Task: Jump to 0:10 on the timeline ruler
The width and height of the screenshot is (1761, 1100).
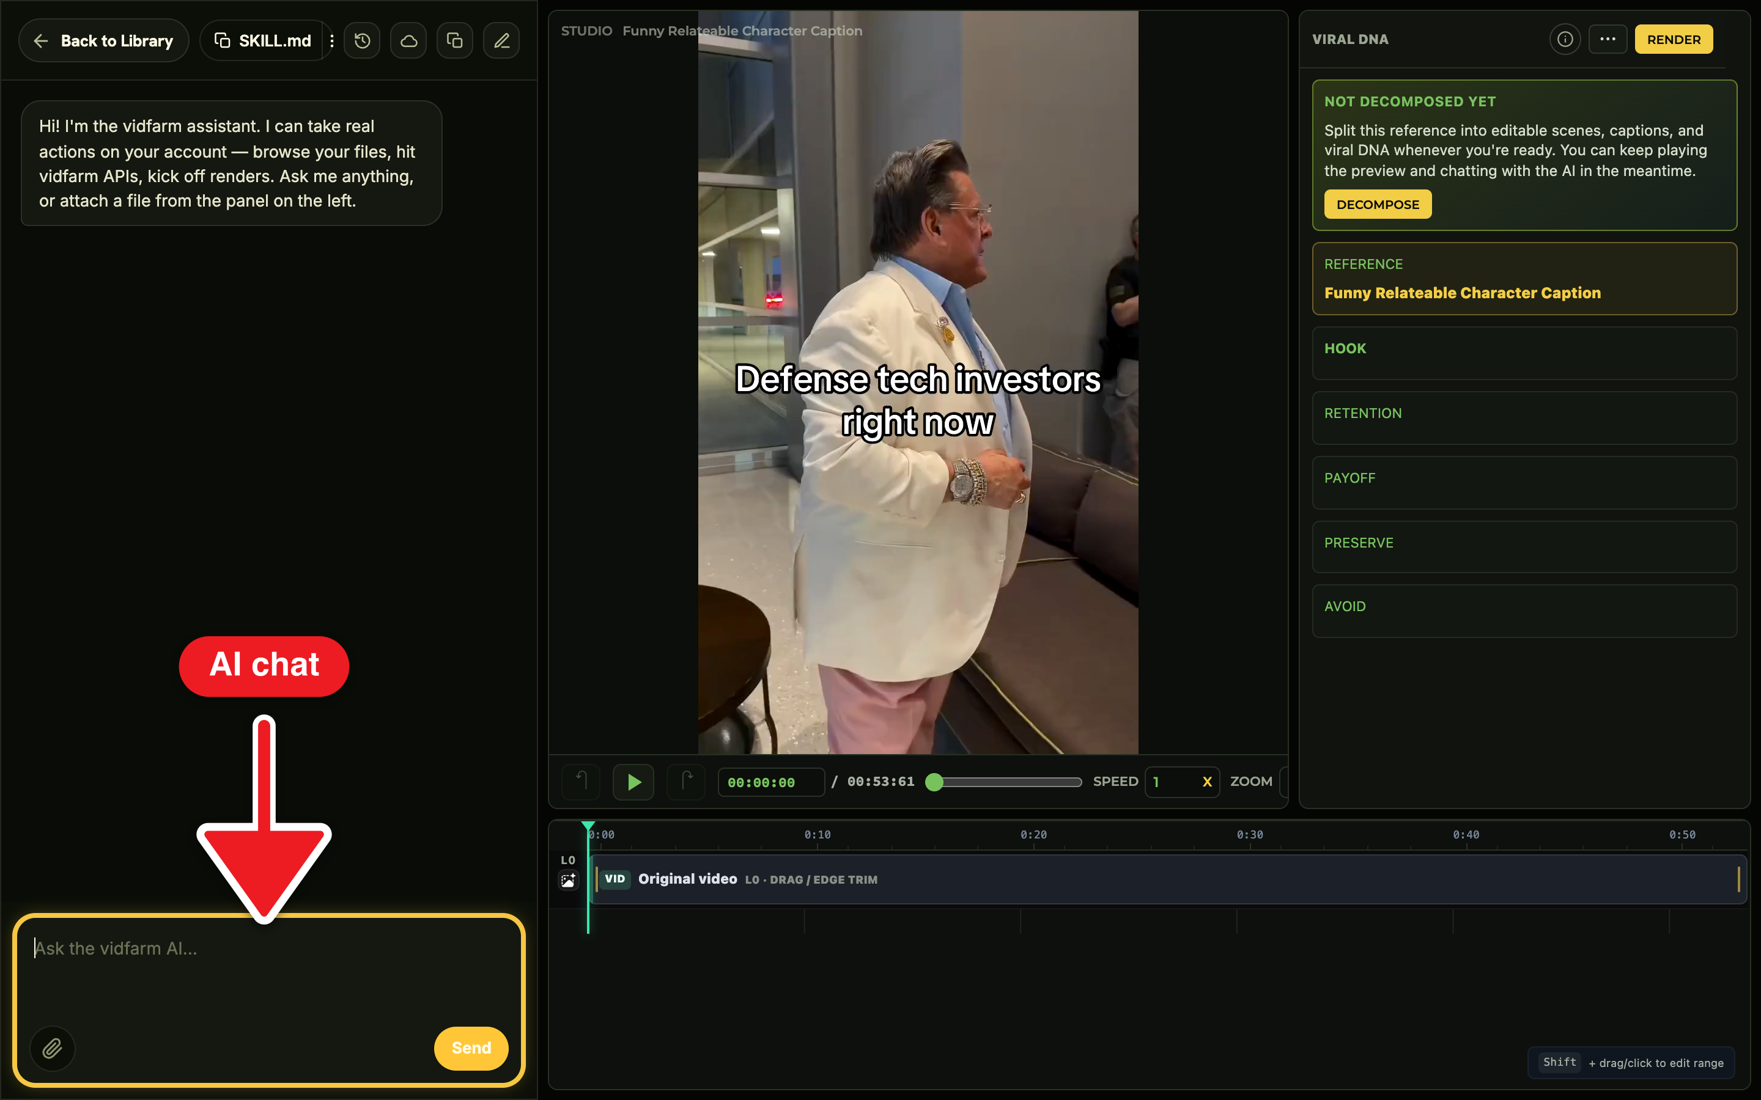Action: click(817, 834)
